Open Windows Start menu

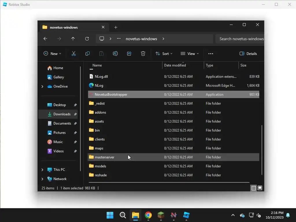110,215
